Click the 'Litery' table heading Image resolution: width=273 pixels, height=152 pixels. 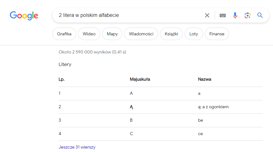[x=65, y=65]
